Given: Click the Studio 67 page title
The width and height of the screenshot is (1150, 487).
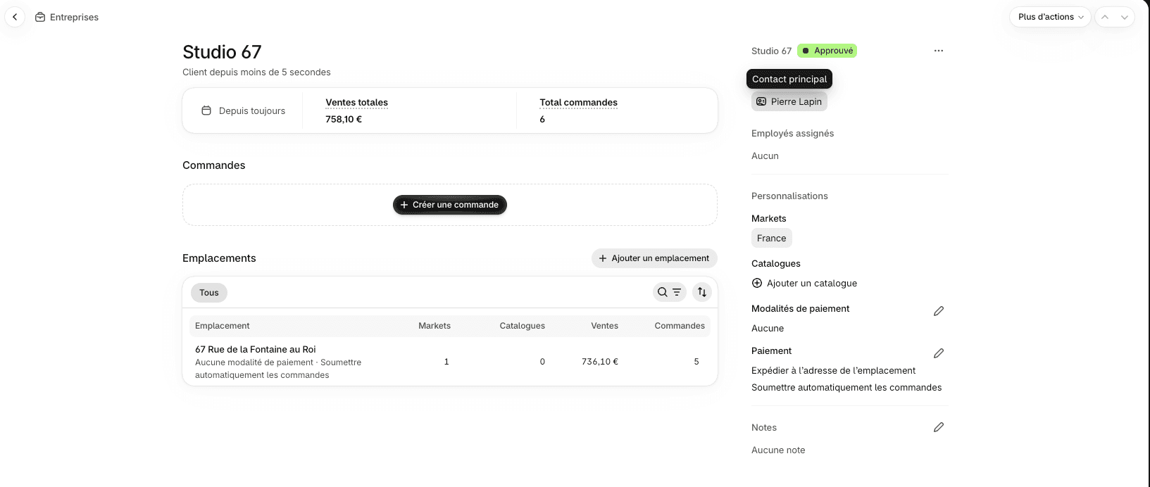Looking at the screenshot, I should 222,52.
